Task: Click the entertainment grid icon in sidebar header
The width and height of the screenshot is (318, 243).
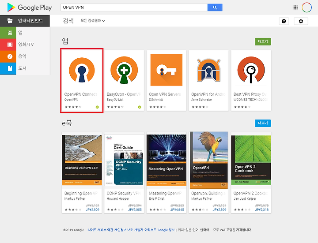Action: click(x=10, y=21)
